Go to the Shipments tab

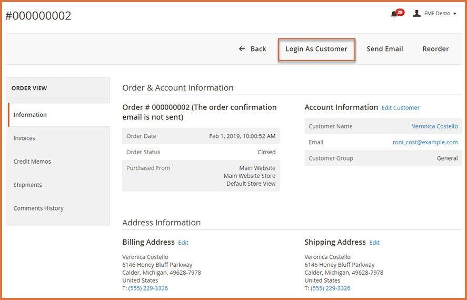pos(27,185)
